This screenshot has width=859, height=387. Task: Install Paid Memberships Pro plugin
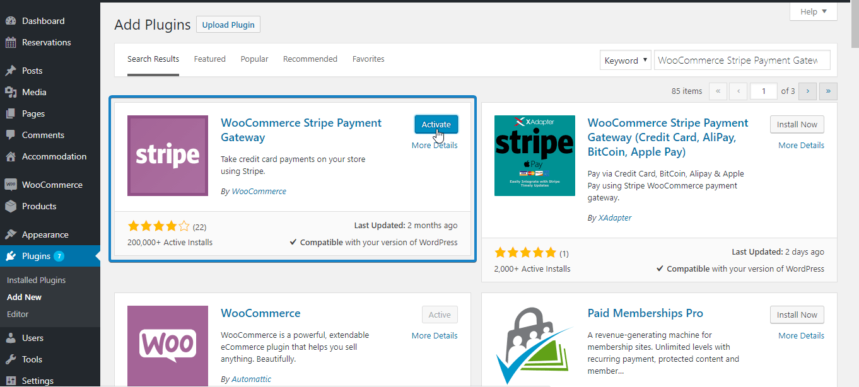point(797,315)
